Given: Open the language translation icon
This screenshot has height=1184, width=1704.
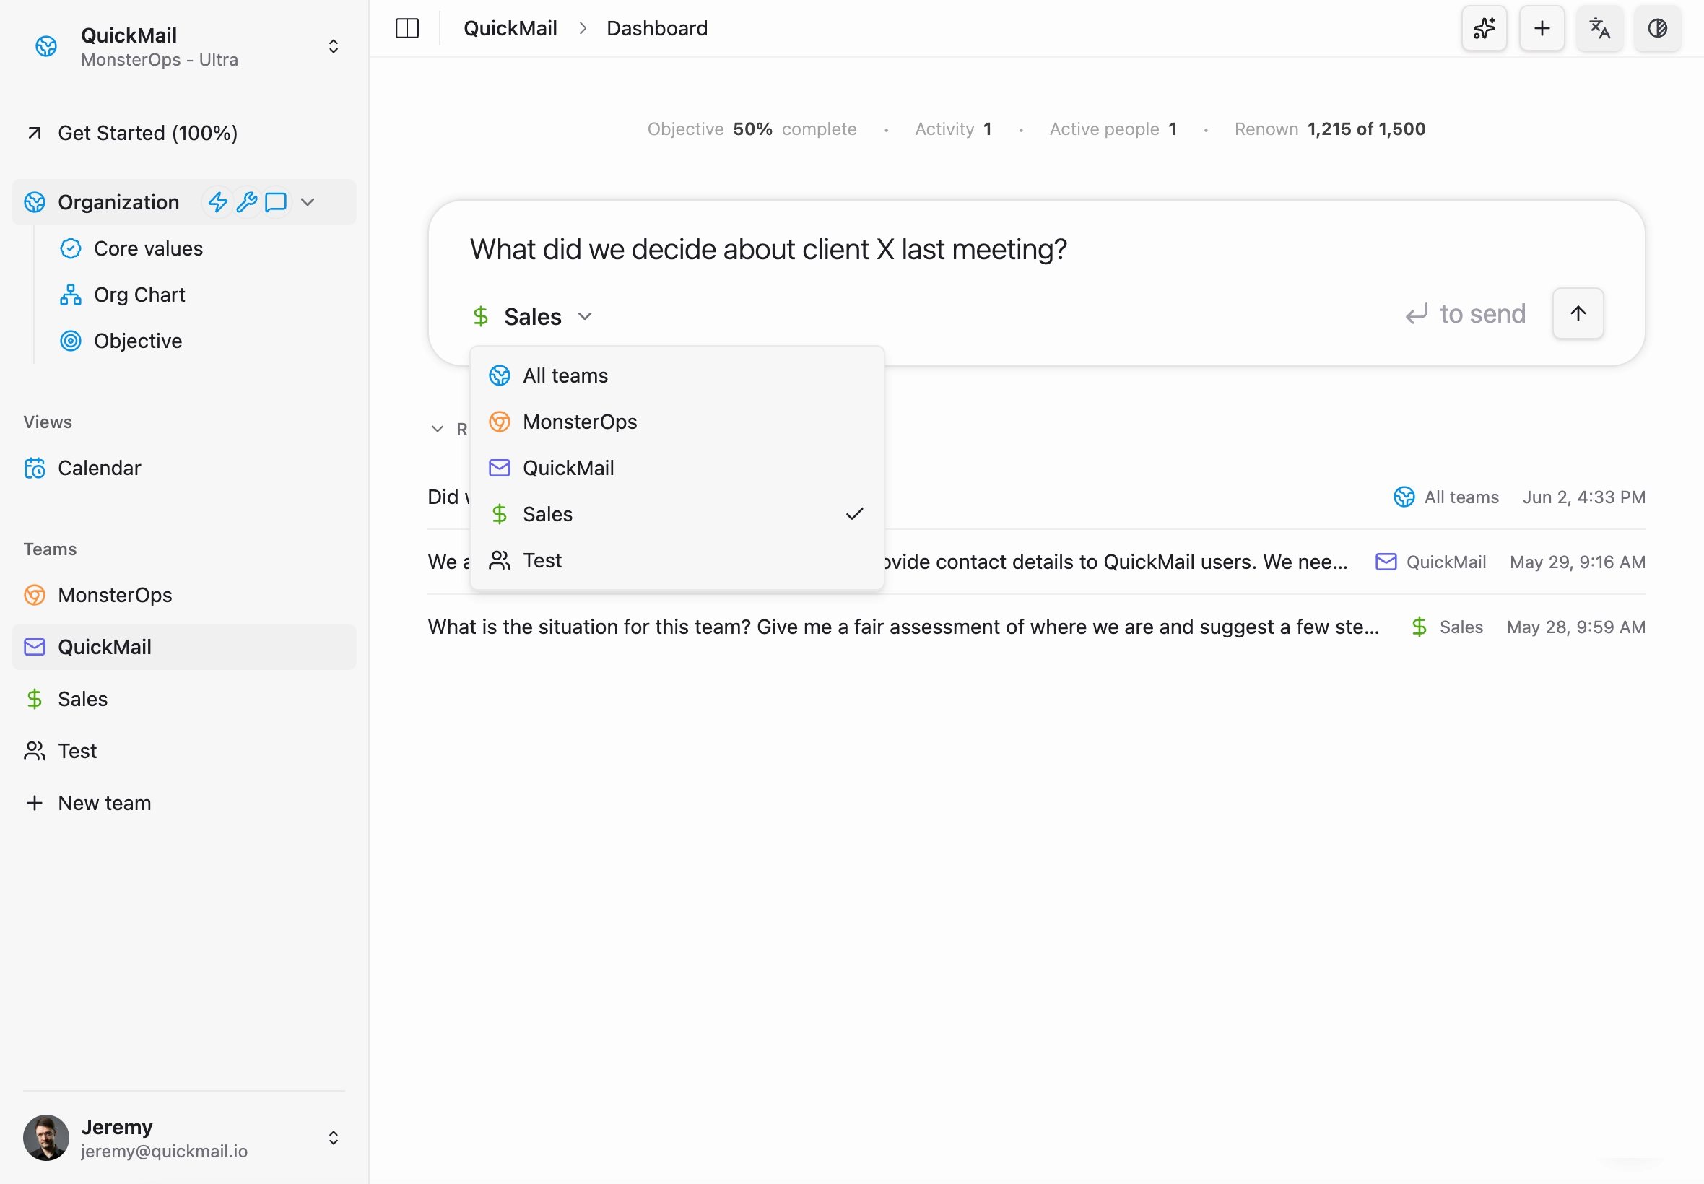Looking at the screenshot, I should (1599, 28).
